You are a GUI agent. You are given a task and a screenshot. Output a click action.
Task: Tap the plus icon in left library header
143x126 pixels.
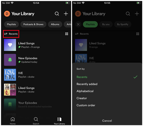pos(66,14)
